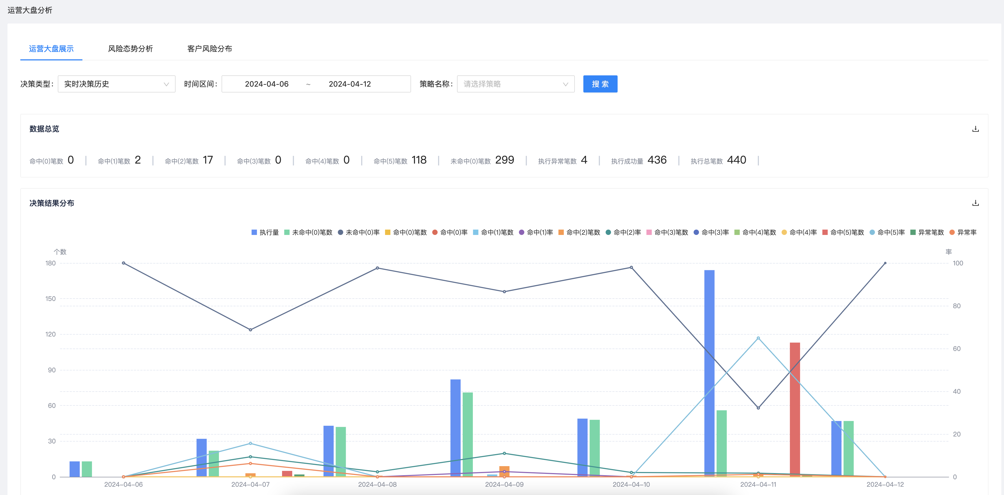
Task: Toggle the 执行量 legend series
Action: coord(265,232)
